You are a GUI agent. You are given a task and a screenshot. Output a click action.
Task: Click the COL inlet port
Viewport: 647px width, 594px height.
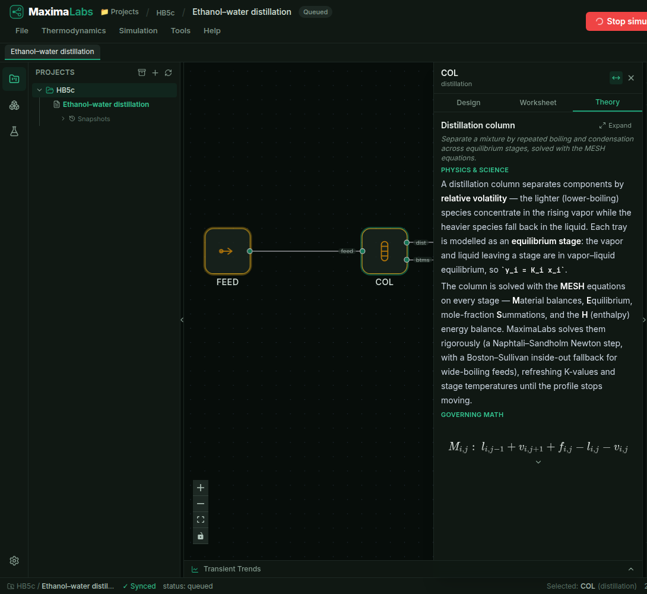point(362,251)
